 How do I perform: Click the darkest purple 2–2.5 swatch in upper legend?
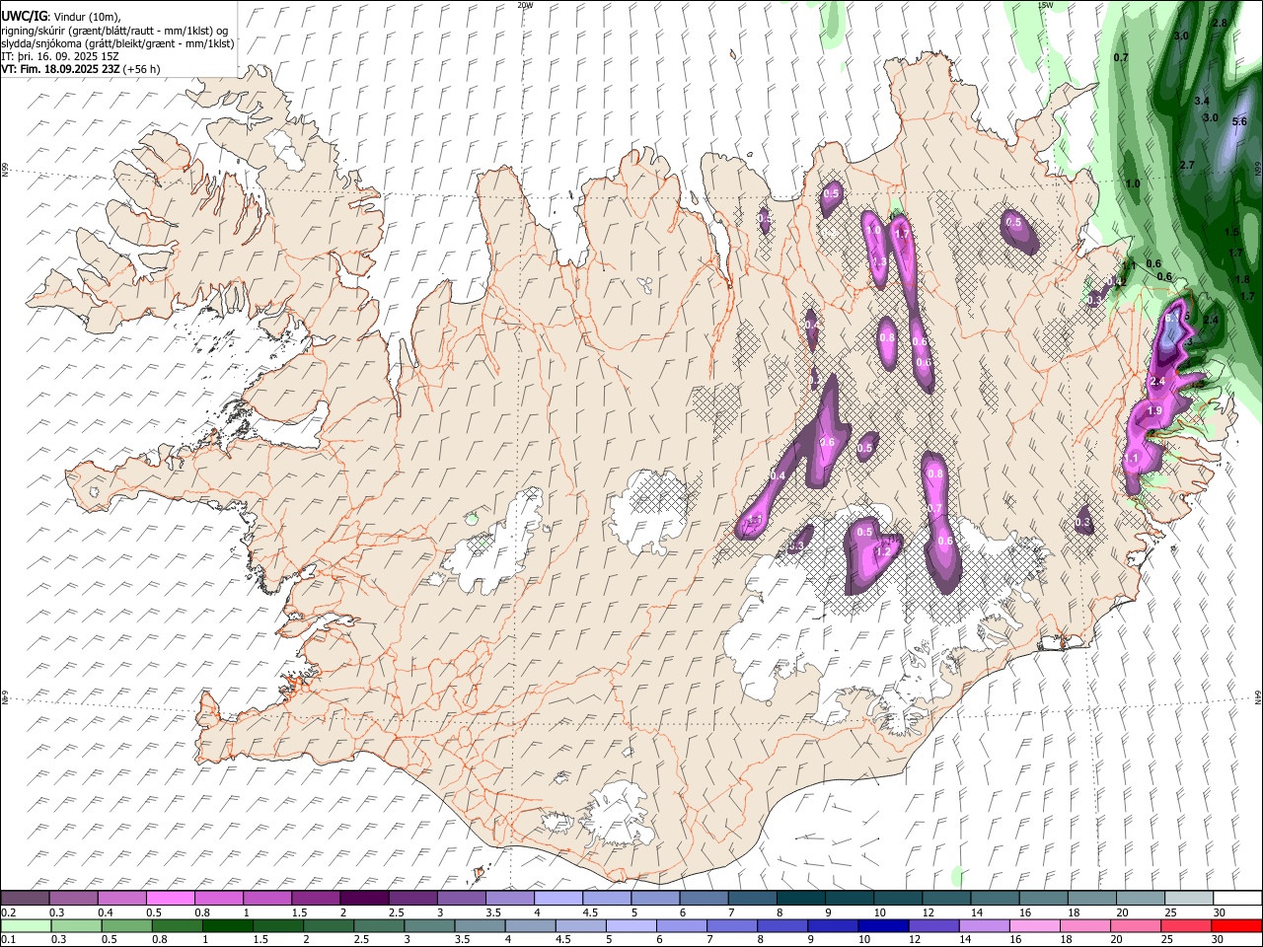pos(363,898)
